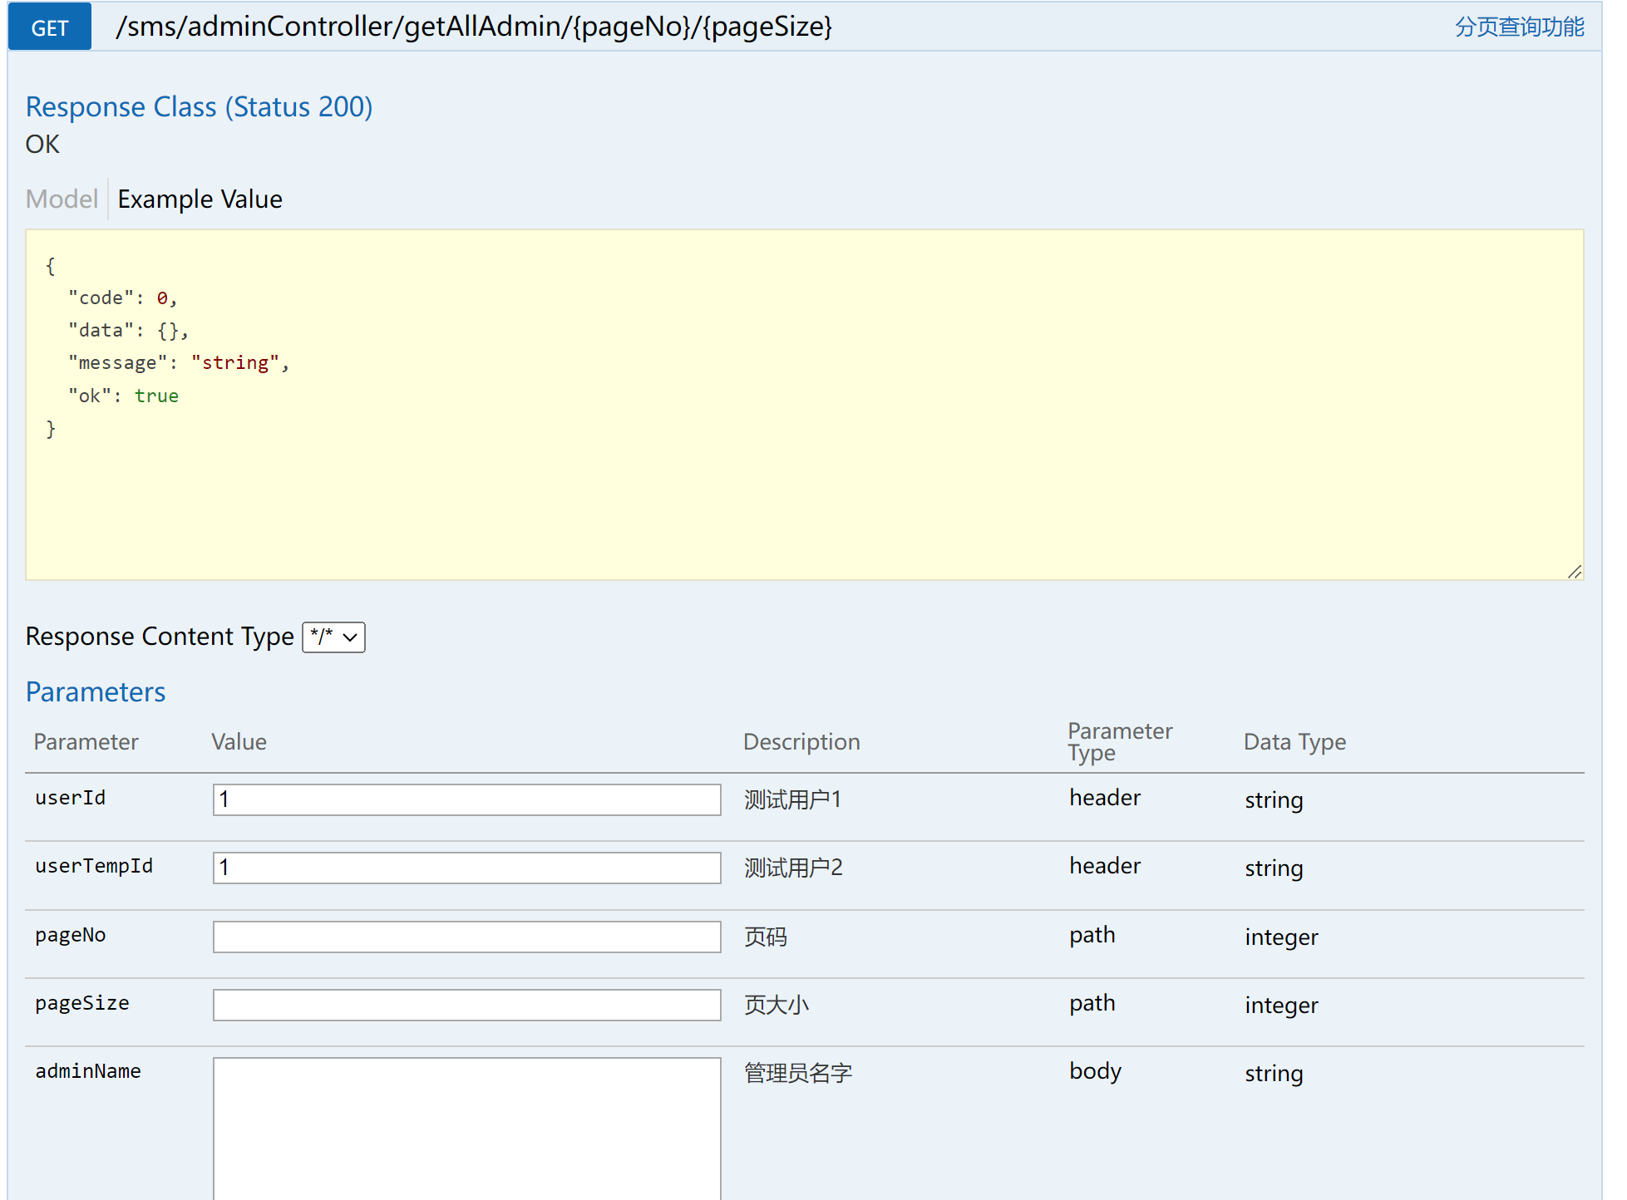Image resolution: width=1627 pixels, height=1200 pixels.
Task: Click the 管理员名字 description text
Action: [798, 1073]
